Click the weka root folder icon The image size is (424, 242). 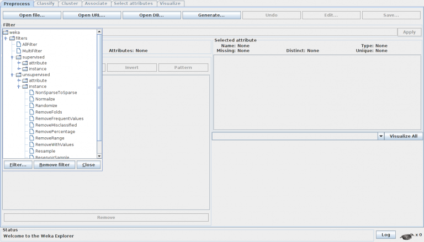pos(6,32)
